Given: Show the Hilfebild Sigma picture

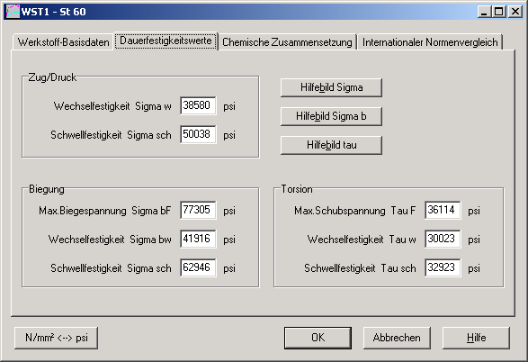Looking at the screenshot, I should pos(331,87).
